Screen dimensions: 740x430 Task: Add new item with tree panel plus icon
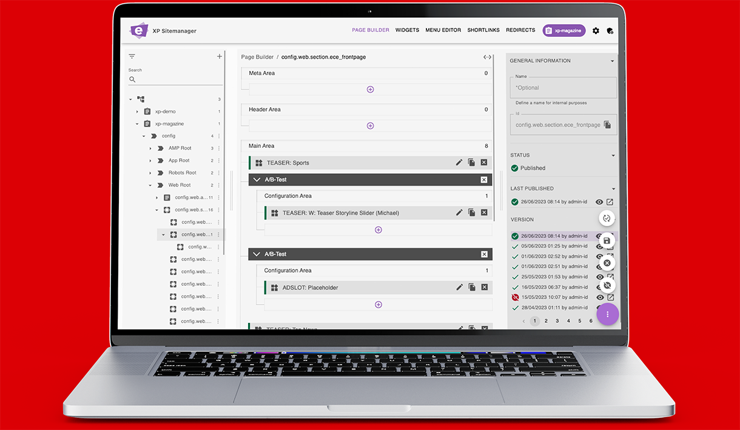(220, 56)
